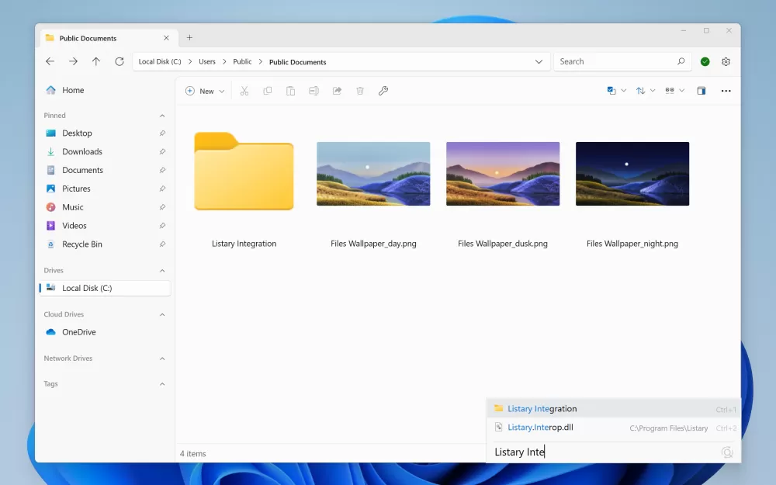Open Pictures in the sidebar
The image size is (776, 485).
(x=105, y=189)
